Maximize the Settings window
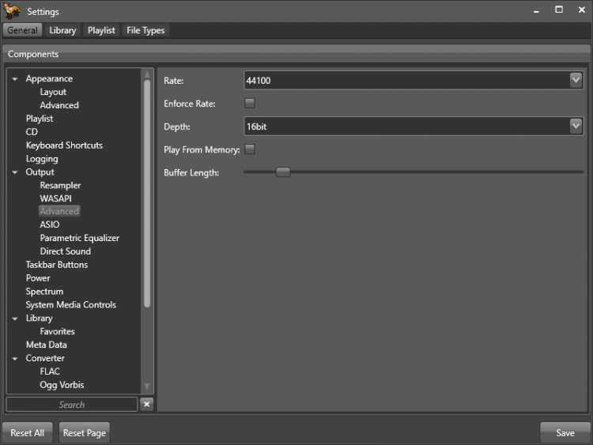This screenshot has height=445, width=593. (x=558, y=9)
